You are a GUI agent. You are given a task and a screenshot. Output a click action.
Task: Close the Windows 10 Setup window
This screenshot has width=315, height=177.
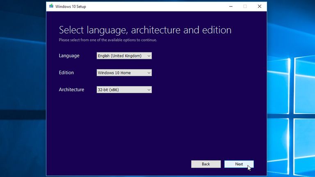[259, 7]
